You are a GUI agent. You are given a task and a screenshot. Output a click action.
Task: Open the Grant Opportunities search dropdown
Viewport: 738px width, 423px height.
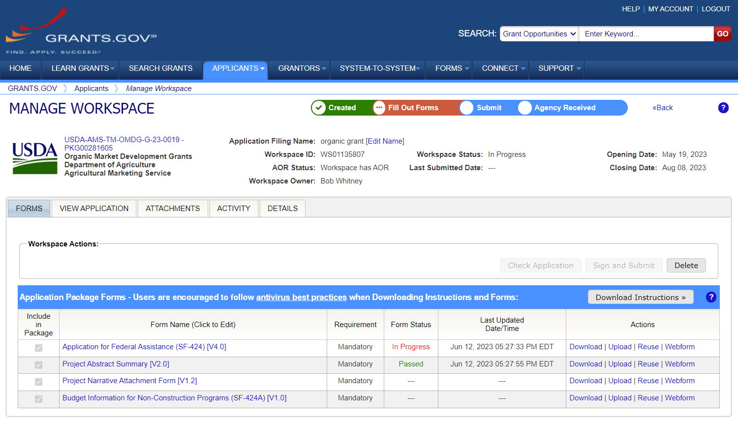(539, 34)
